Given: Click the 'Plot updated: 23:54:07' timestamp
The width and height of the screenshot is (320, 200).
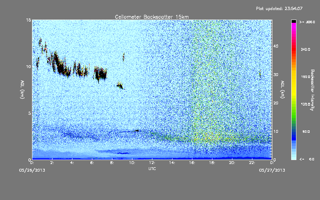Looking at the screenshot, I should 279,8.
